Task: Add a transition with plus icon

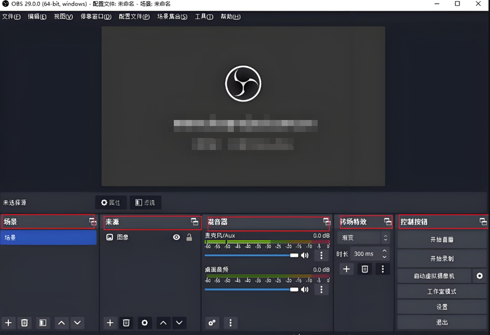Action: (347, 269)
